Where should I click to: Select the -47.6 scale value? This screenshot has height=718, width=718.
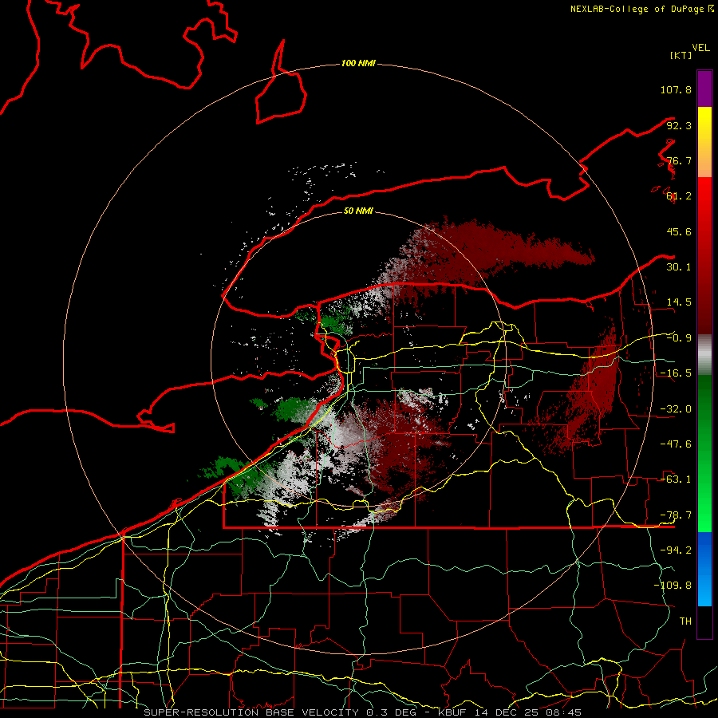pos(676,444)
